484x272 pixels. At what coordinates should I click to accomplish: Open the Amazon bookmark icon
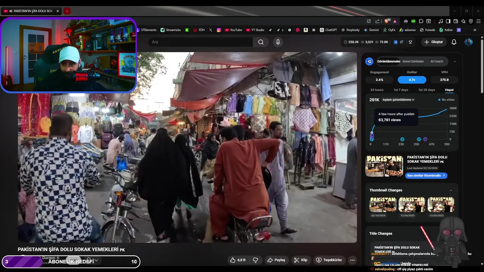coord(306,30)
